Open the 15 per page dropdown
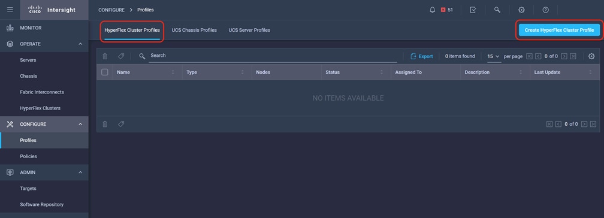This screenshot has width=604, height=218. click(494, 56)
